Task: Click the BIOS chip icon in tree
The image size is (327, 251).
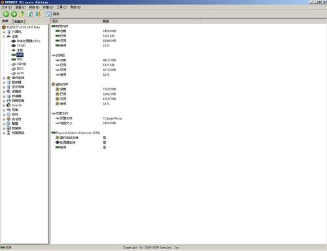Action: (x=14, y=69)
